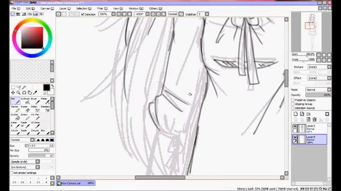Select the New Canvas.sai document tab

tap(76, 183)
